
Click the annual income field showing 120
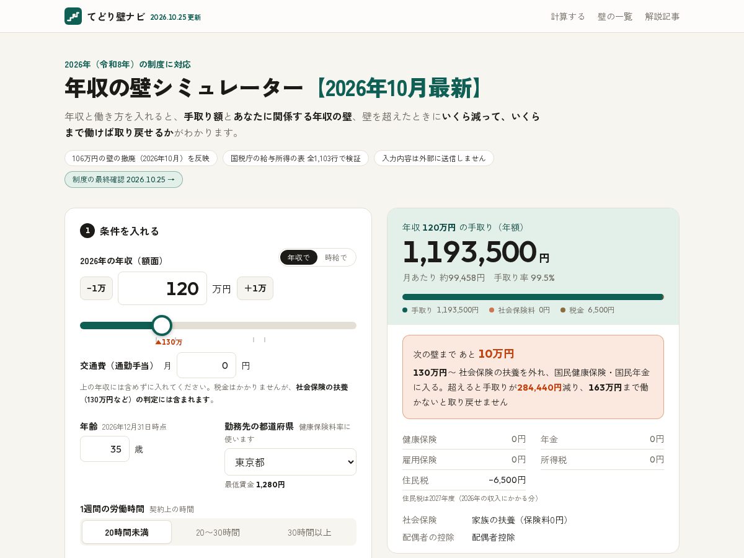[162, 288]
